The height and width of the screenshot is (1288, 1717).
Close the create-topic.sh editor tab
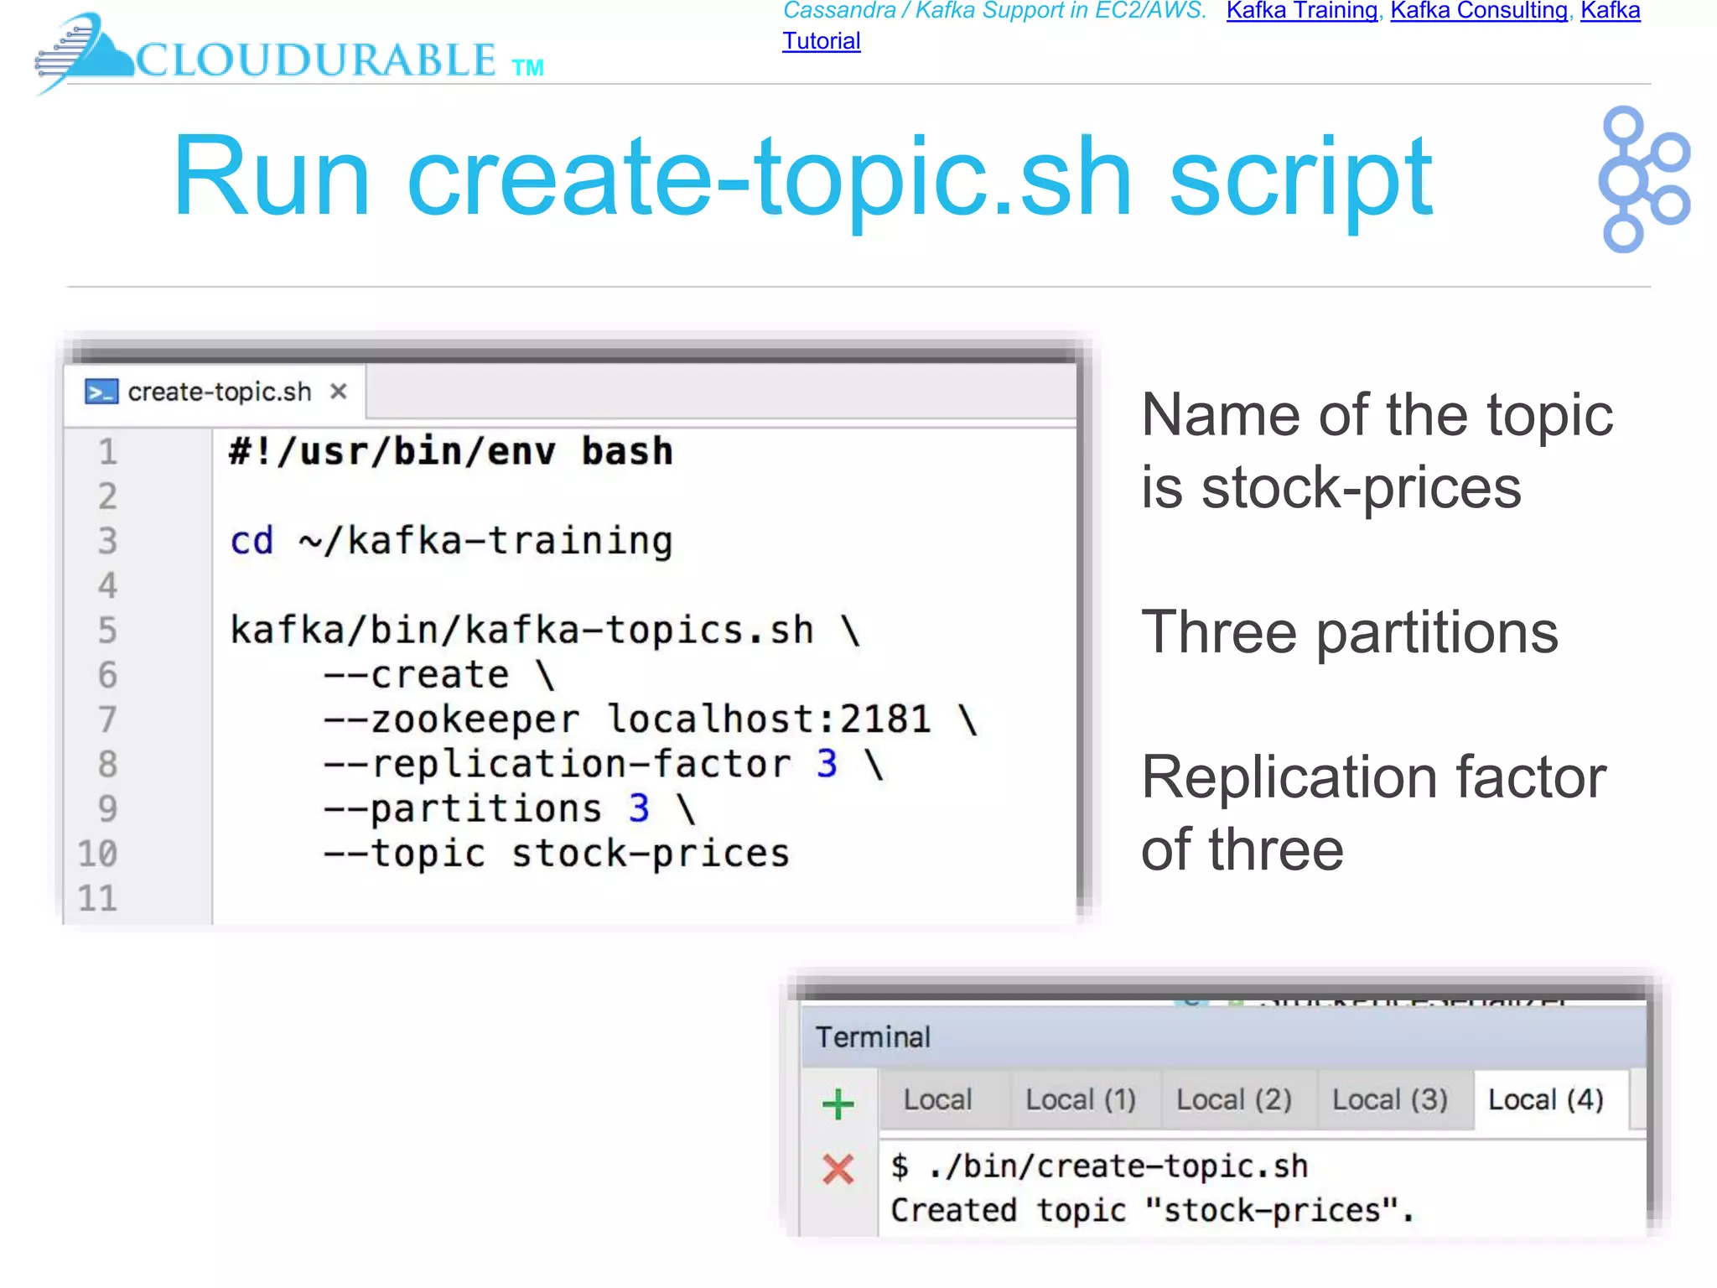coord(339,392)
